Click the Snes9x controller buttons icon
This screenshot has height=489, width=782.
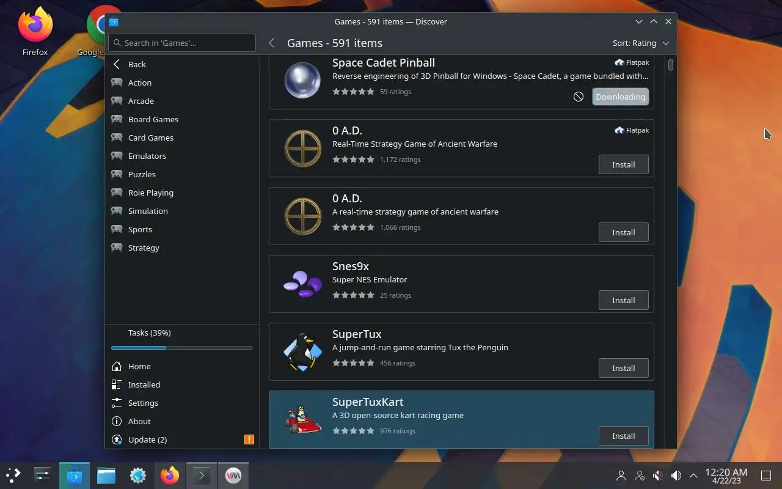(302, 284)
